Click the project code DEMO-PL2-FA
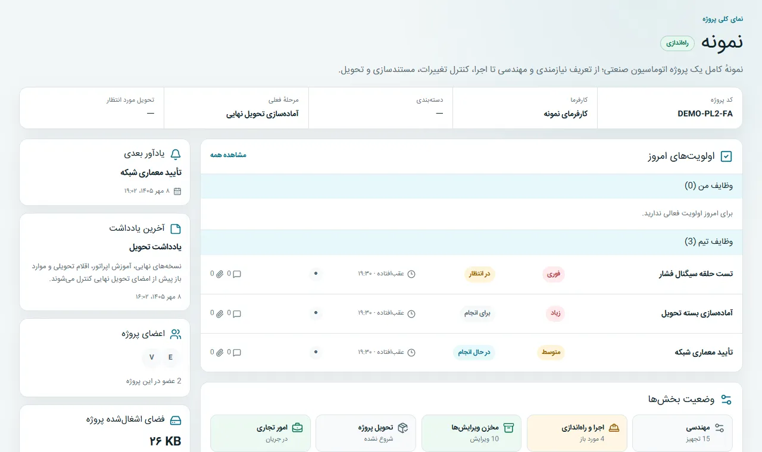The width and height of the screenshot is (762, 452). tap(705, 114)
